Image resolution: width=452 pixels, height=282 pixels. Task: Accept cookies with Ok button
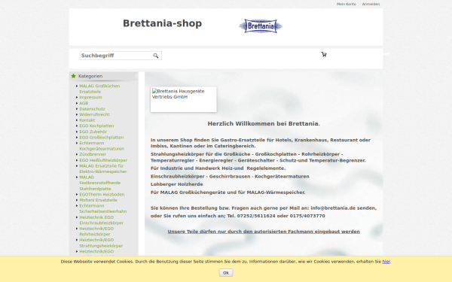pyautogui.click(x=226, y=272)
